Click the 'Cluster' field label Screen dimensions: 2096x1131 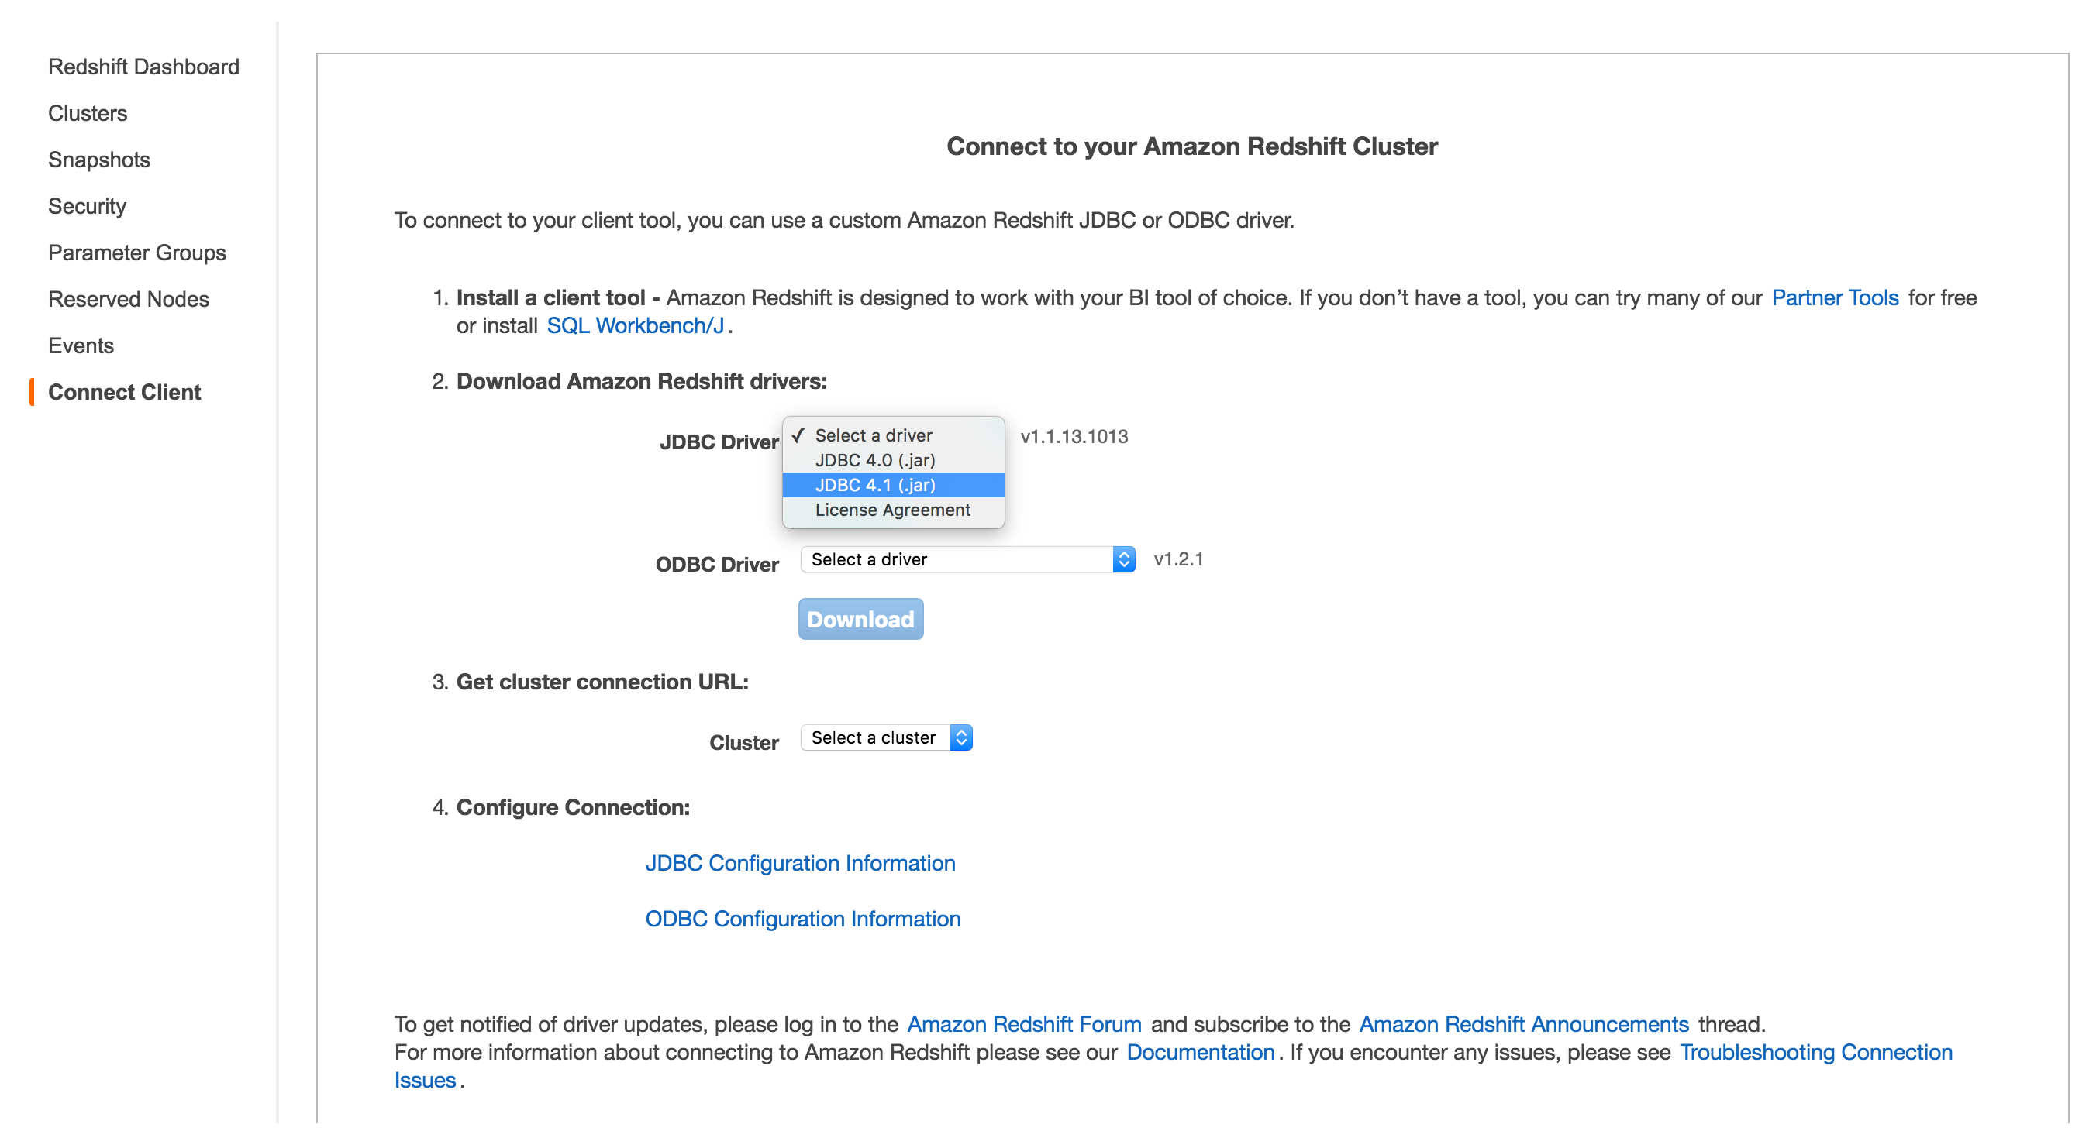(x=743, y=742)
